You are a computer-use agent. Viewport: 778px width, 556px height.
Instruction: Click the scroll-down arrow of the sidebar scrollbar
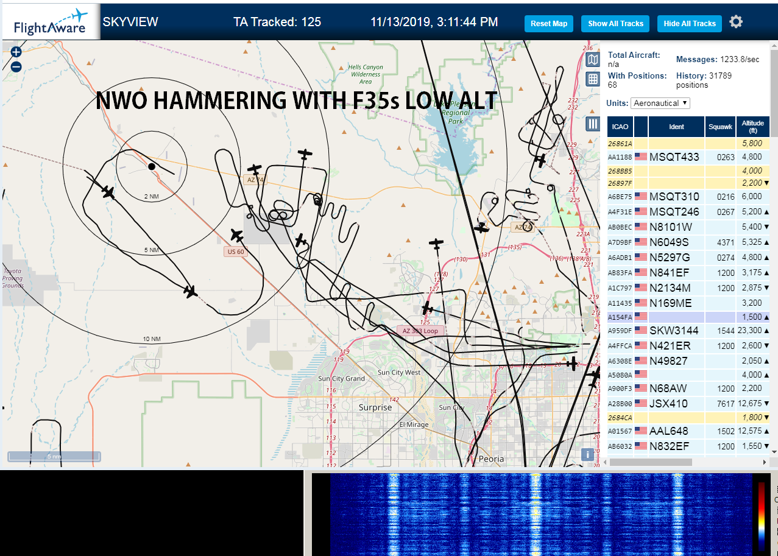point(774,452)
